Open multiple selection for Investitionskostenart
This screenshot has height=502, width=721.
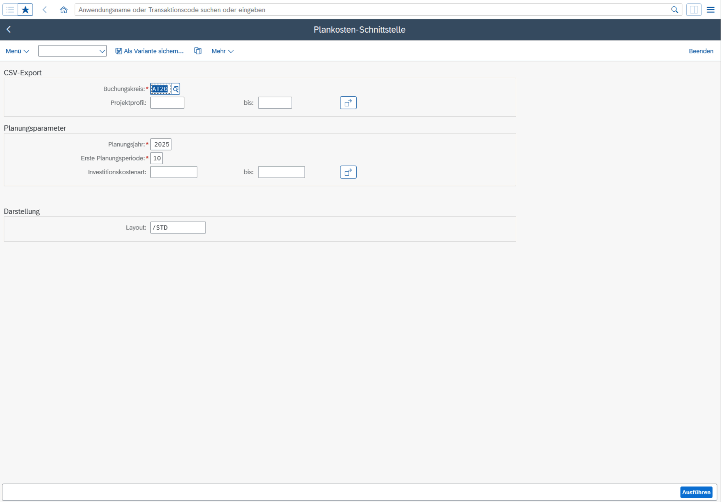348,172
